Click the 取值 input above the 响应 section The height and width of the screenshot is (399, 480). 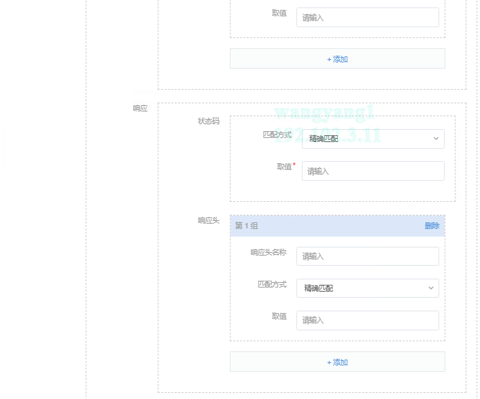click(367, 18)
